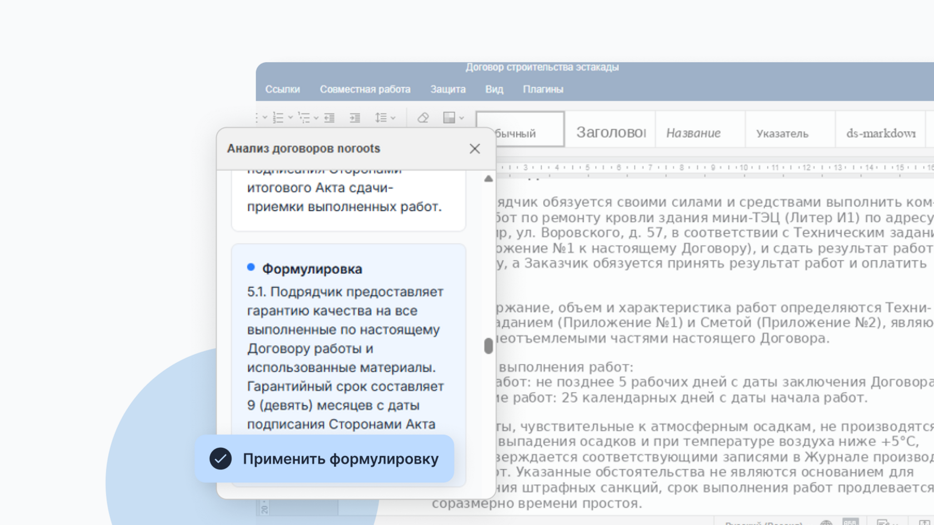The image size is (934, 525).
Task: Click the Применить формулировку button
Action: 324,459
